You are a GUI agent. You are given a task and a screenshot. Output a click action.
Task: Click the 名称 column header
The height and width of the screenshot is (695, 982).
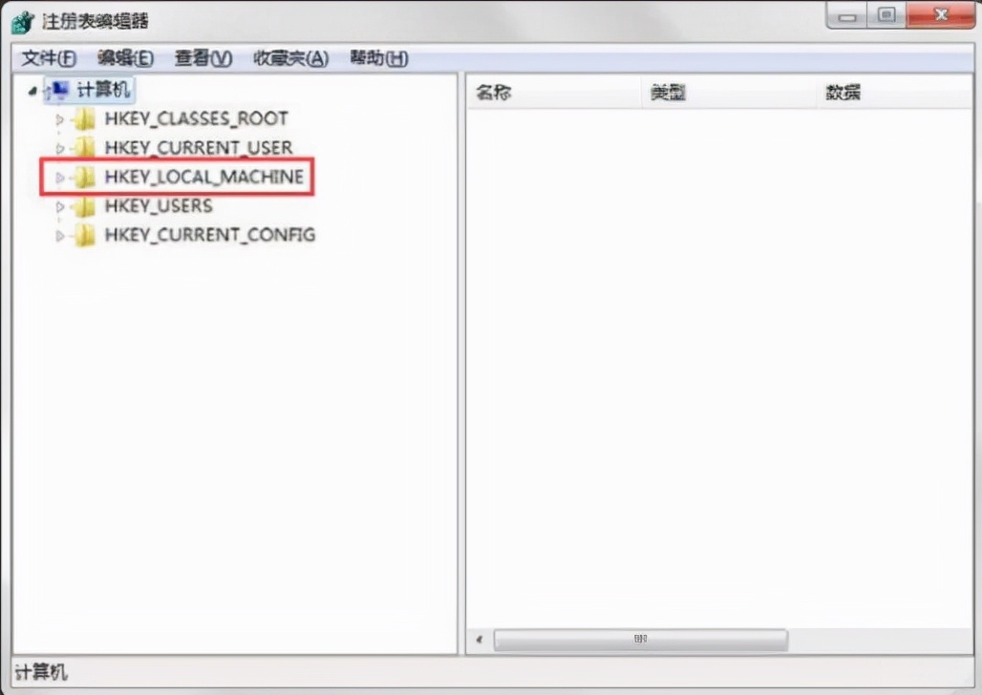[x=554, y=92]
